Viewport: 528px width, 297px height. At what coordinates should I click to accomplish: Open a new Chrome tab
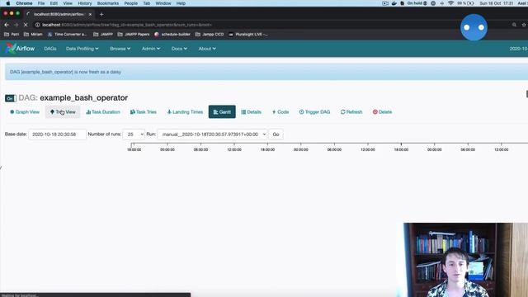[x=101, y=15]
